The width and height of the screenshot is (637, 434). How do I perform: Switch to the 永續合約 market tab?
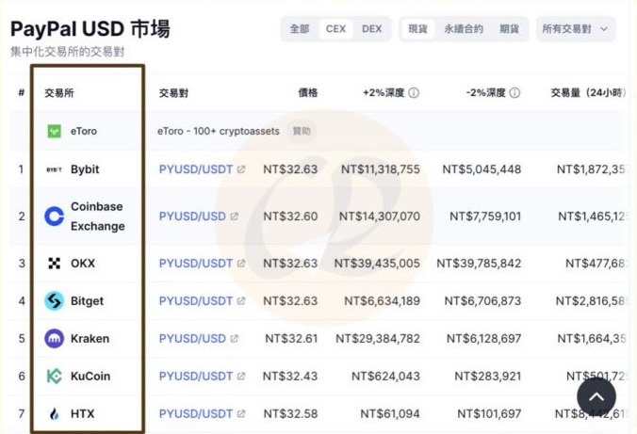[x=464, y=29]
